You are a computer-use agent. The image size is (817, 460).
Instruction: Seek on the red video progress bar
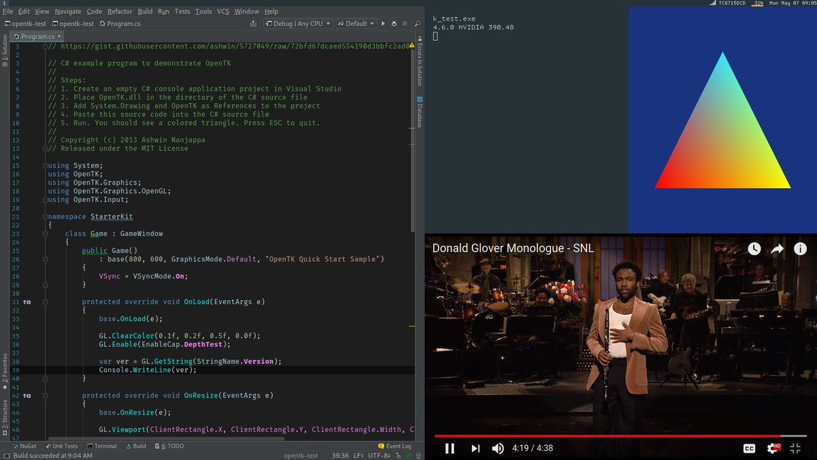point(620,435)
